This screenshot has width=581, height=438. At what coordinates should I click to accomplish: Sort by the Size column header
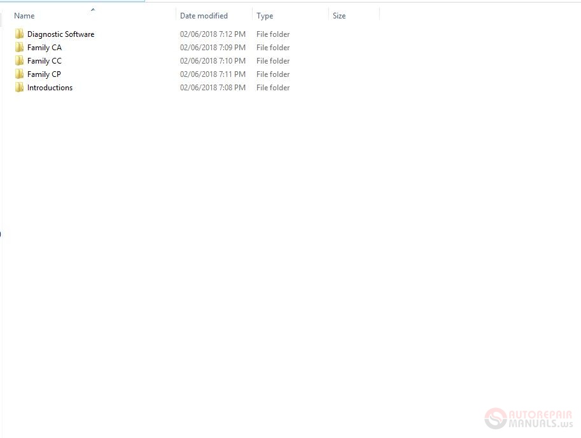339,15
